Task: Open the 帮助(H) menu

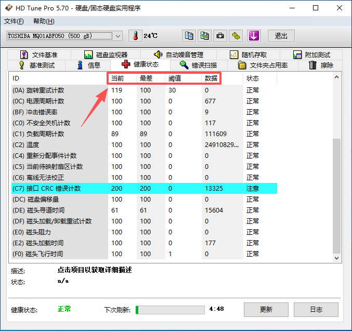Action: (43, 21)
